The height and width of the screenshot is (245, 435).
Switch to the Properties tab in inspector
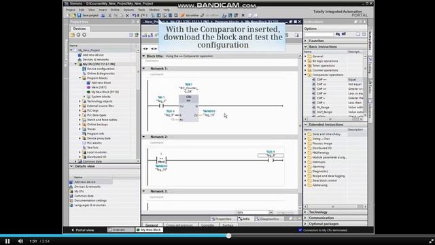(x=222, y=219)
